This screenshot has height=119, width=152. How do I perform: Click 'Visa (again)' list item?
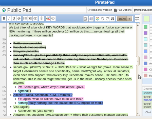pyautogui.click(x=22, y=107)
